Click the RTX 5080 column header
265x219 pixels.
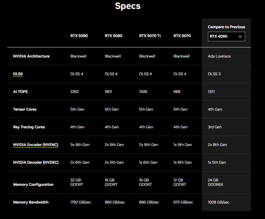click(114, 36)
